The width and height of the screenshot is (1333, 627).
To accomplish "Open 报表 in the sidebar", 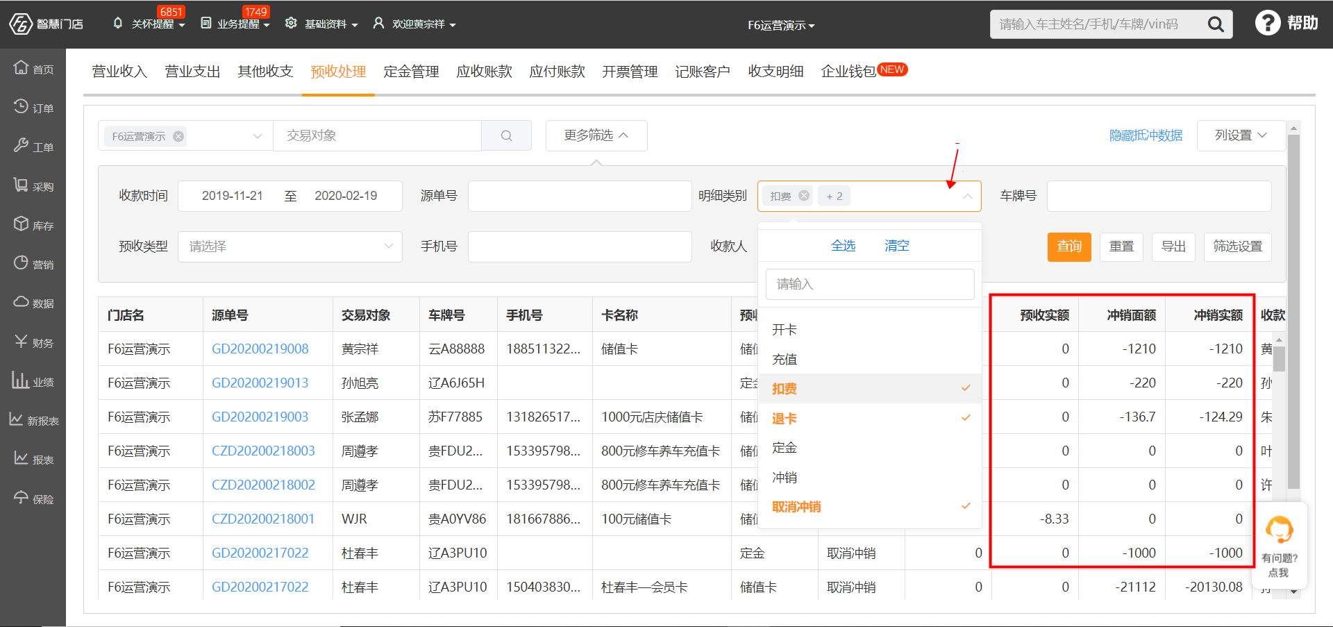I will (33, 458).
